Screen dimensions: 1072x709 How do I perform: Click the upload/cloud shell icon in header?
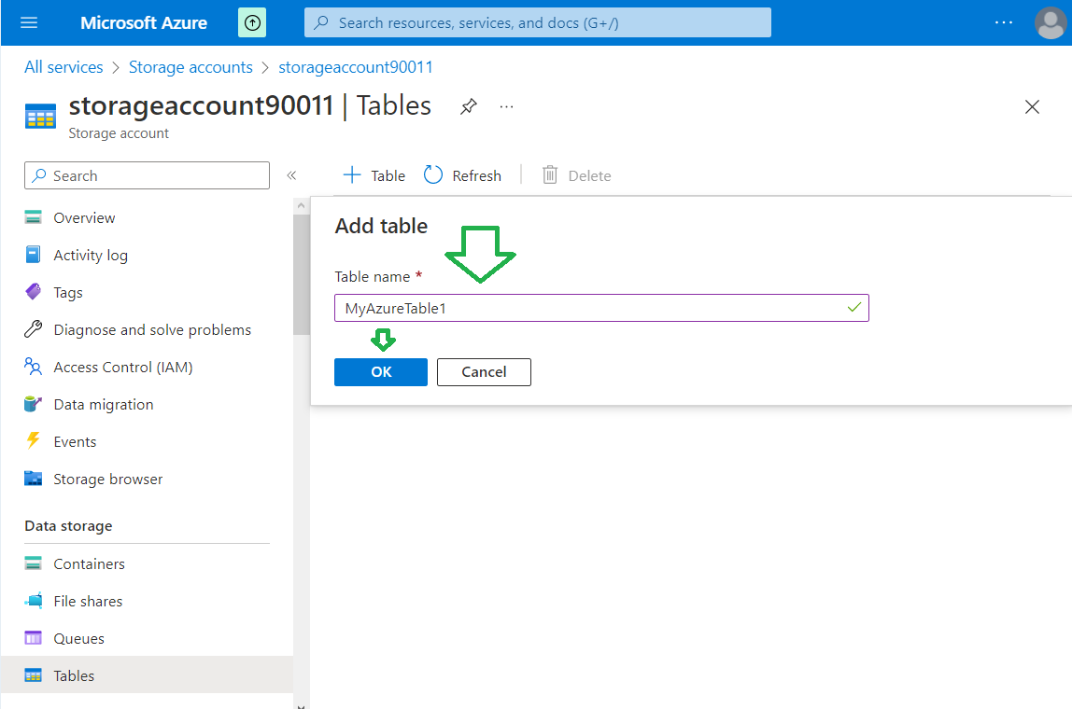[252, 22]
